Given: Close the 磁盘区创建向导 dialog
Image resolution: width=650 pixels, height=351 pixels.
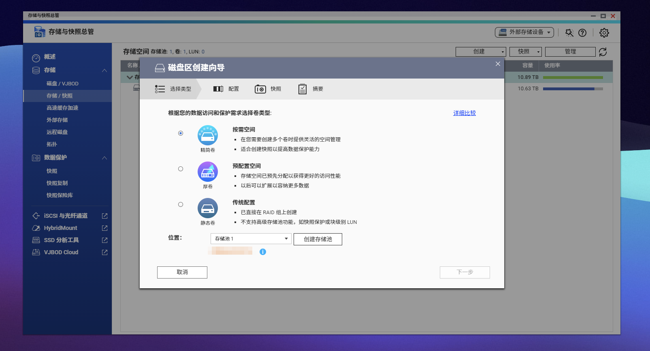Looking at the screenshot, I should click(498, 64).
